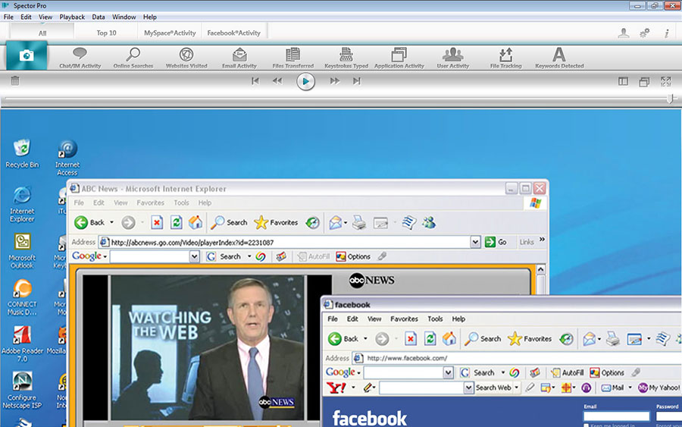Image resolution: width=682 pixels, height=427 pixels.
Task: Open File Tracking report
Action: [x=506, y=58]
